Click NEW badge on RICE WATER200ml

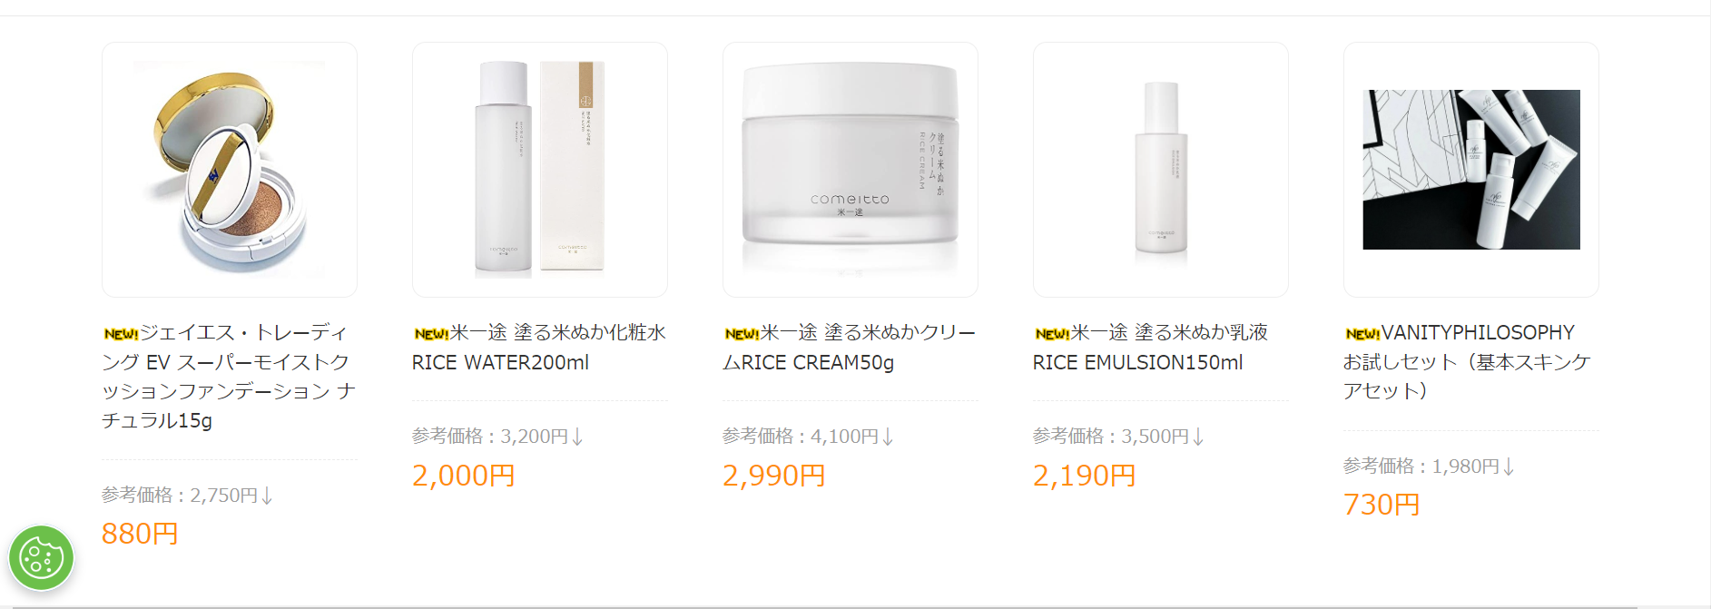point(431,334)
